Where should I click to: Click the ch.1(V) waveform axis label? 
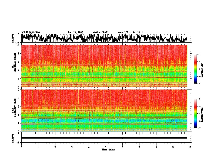coord(13,38)
